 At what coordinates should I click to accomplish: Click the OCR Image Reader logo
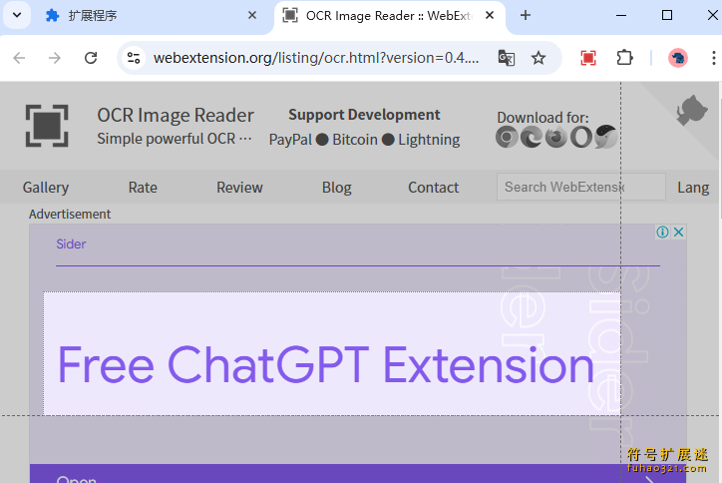click(x=47, y=126)
